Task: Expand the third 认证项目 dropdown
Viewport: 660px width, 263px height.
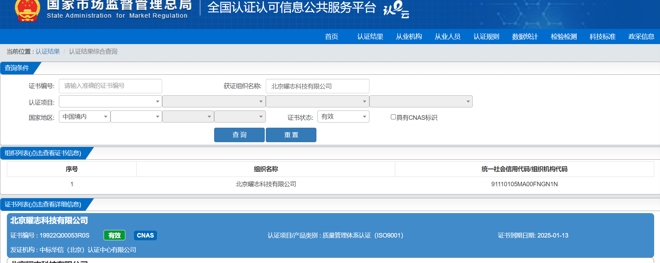Action: [x=317, y=102]
